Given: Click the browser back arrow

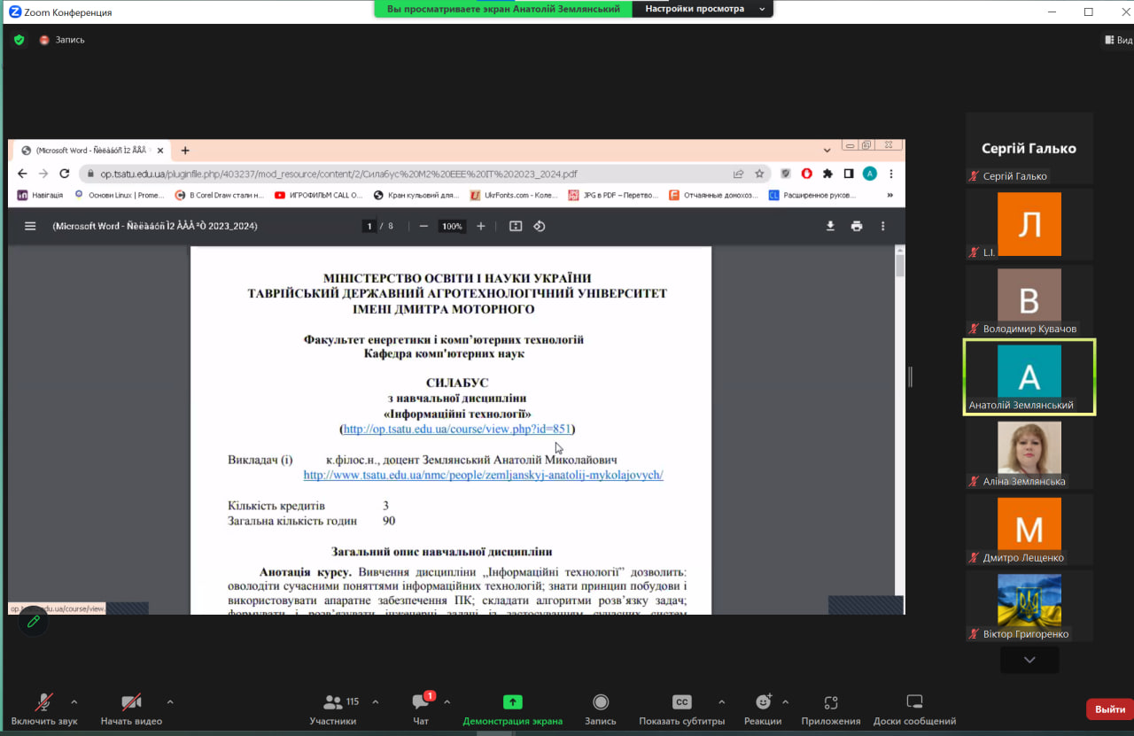Looking at the screenshot, I should [22, 174].
